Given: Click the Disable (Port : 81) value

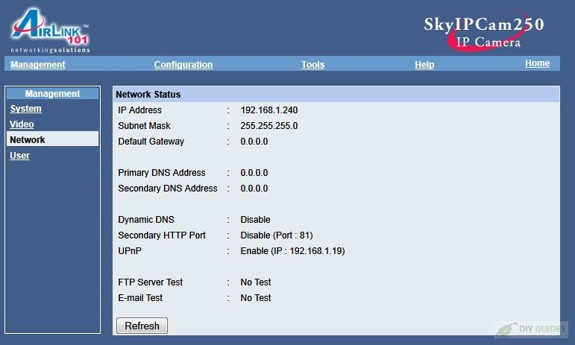Looking at the screenshot, I should 277,235.
